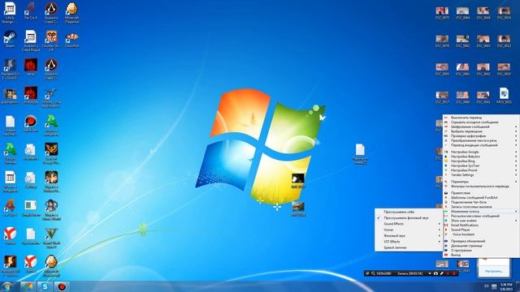Choose Email Notifications menu item
Image resolution: width=520 pixels, height=292 pixels.
pyautogui.click(x=481, y=225)
